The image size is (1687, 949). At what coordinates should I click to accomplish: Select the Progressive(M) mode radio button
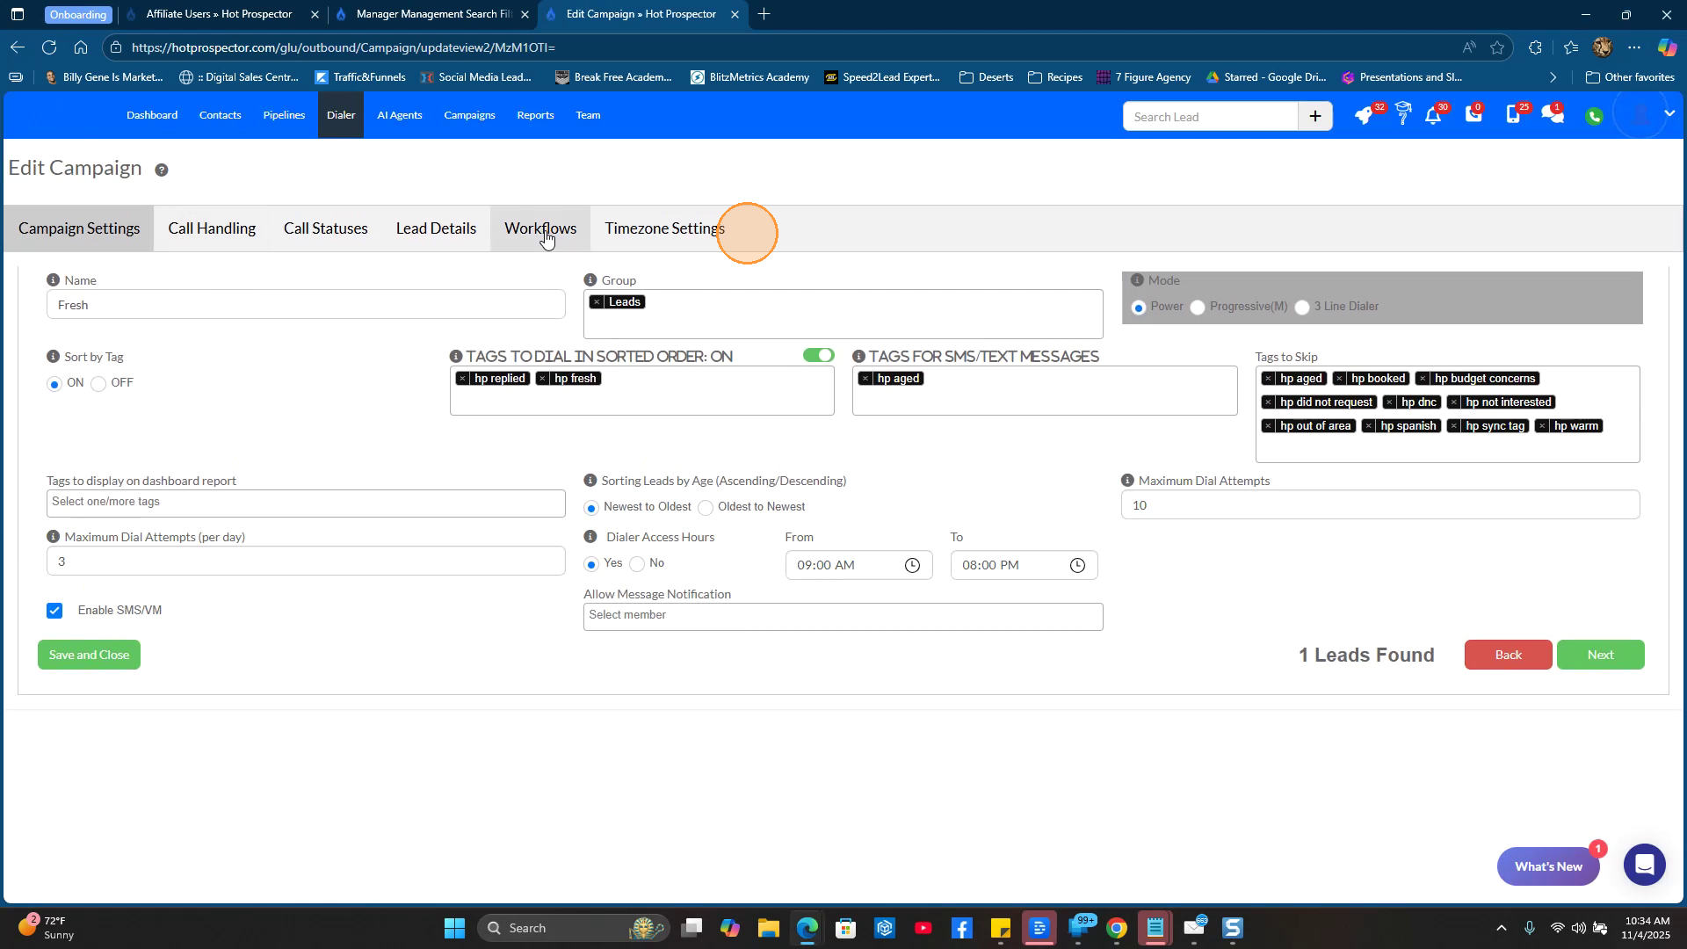click(x=1198, y=308)
